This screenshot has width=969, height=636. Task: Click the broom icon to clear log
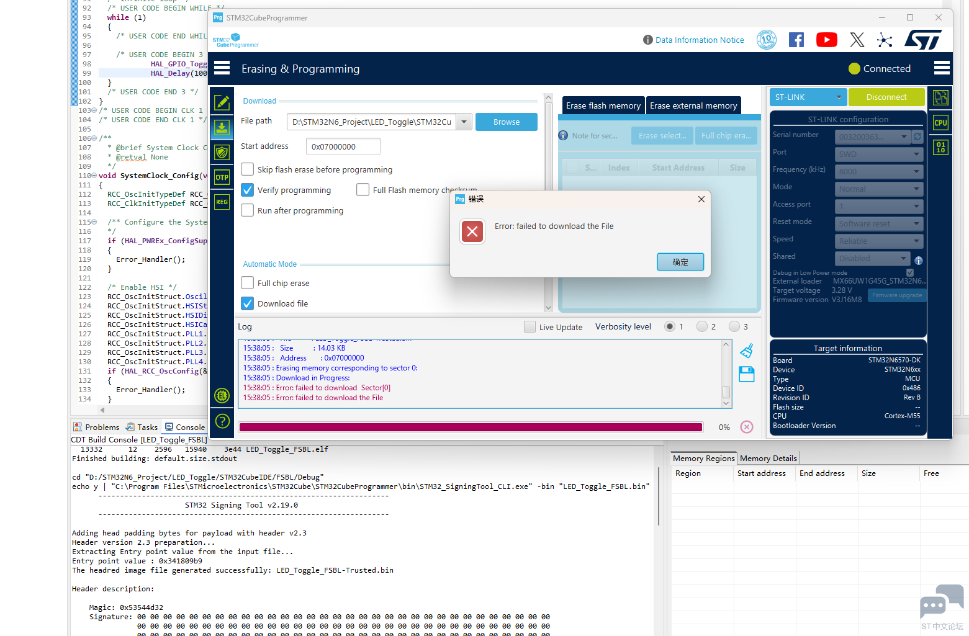[747, 351]
